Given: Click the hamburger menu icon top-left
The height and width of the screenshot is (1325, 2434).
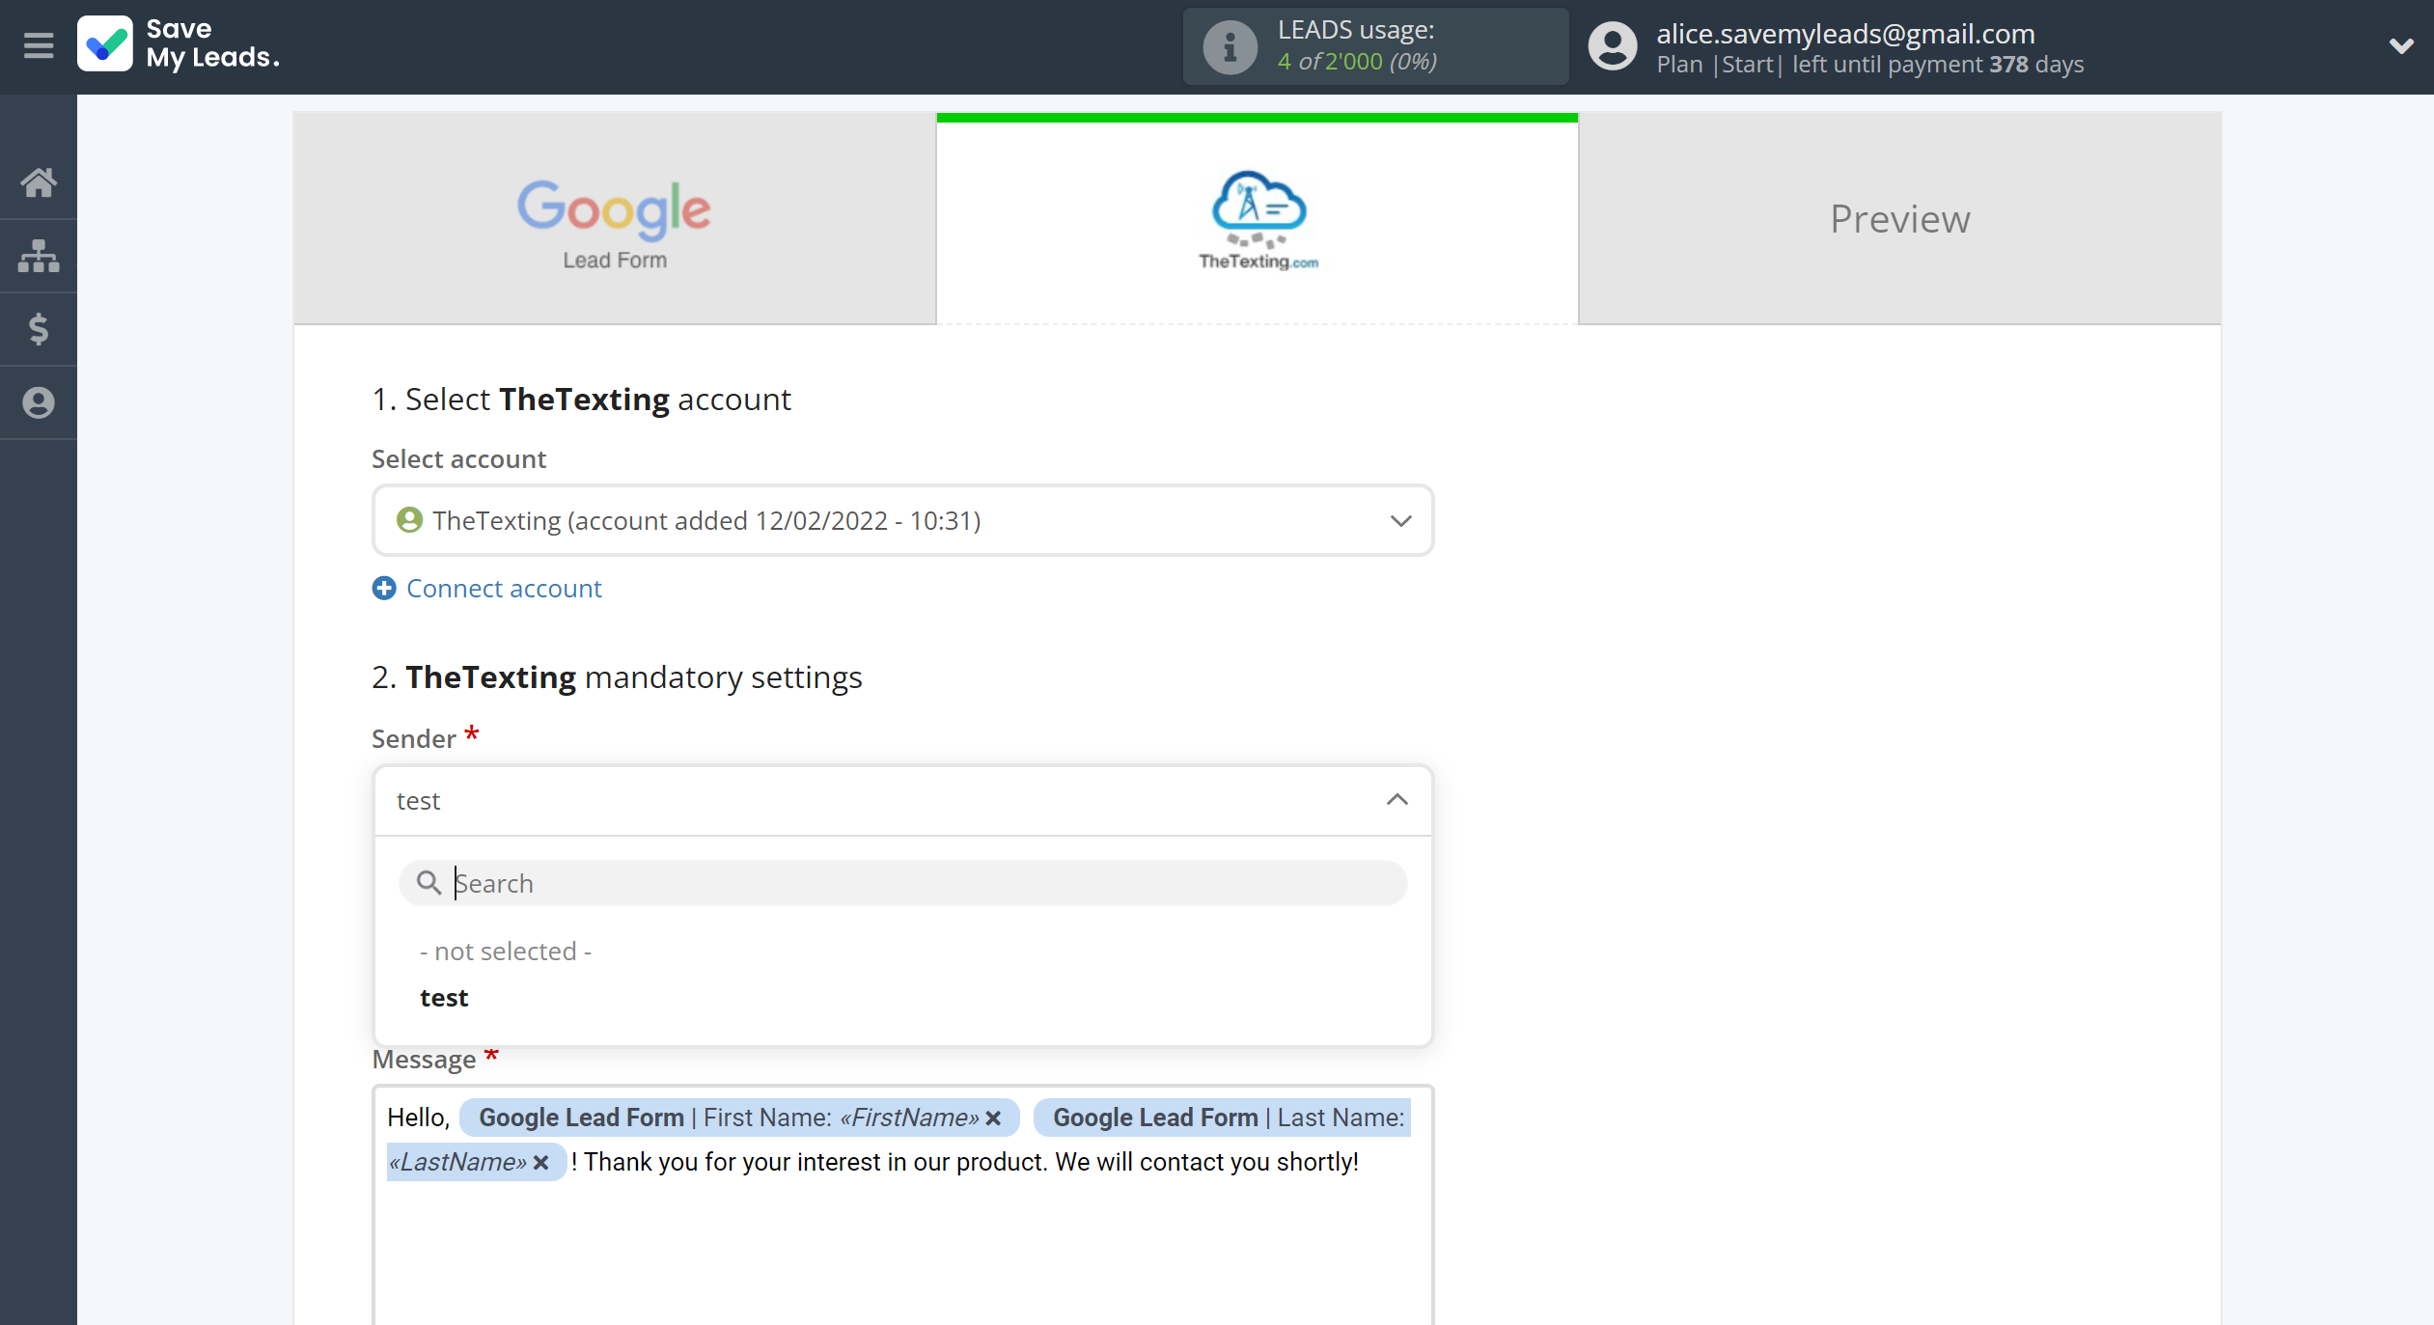Looking at the screenshot, I should coord(38,47).
